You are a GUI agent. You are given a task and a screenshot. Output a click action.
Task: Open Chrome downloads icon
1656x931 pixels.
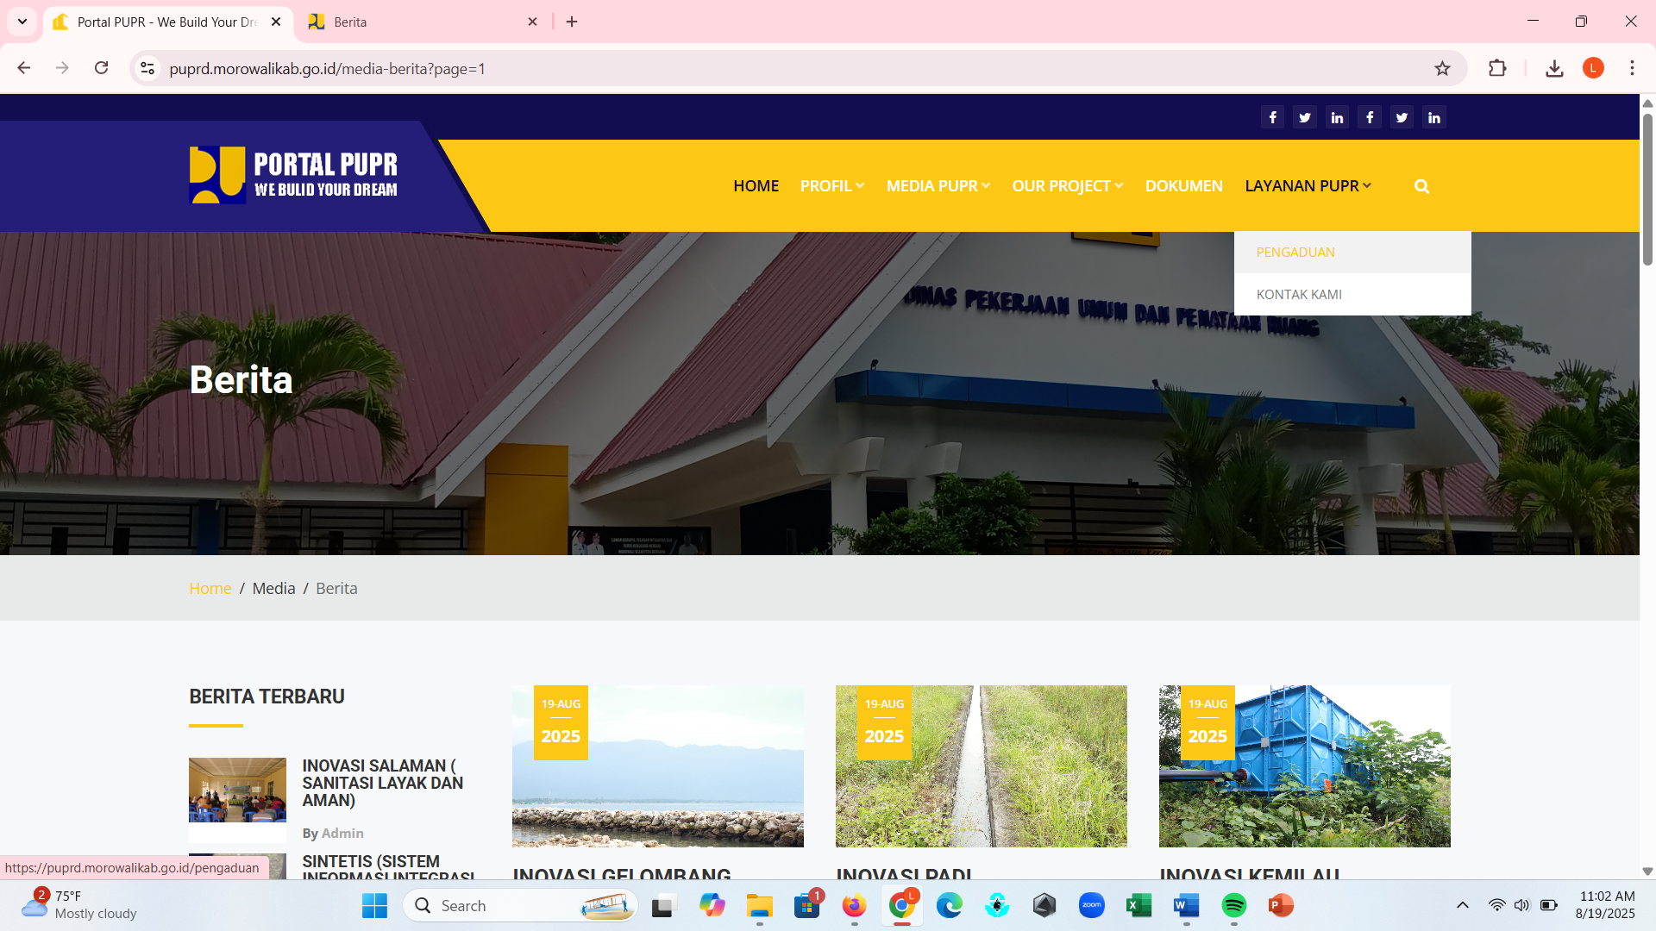1554,68
